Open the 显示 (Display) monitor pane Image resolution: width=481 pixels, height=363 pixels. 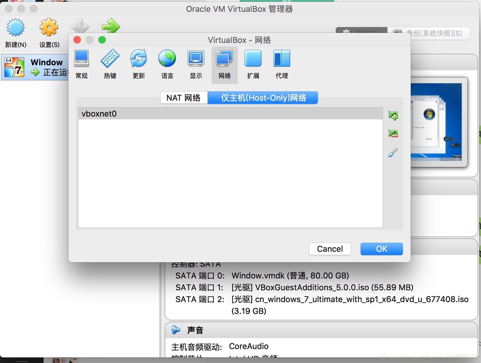(196, 65)
